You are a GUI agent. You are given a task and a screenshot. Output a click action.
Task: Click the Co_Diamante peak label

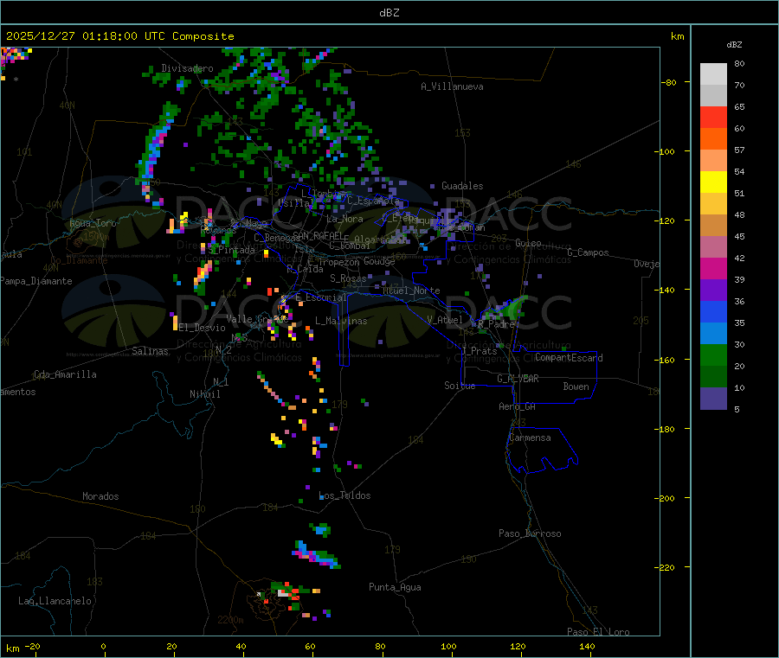coord(79,260)
